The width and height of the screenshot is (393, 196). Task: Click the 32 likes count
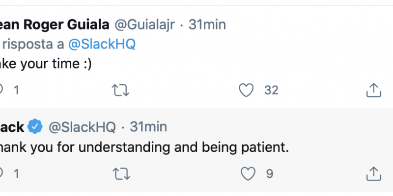(x=271, y=90)
